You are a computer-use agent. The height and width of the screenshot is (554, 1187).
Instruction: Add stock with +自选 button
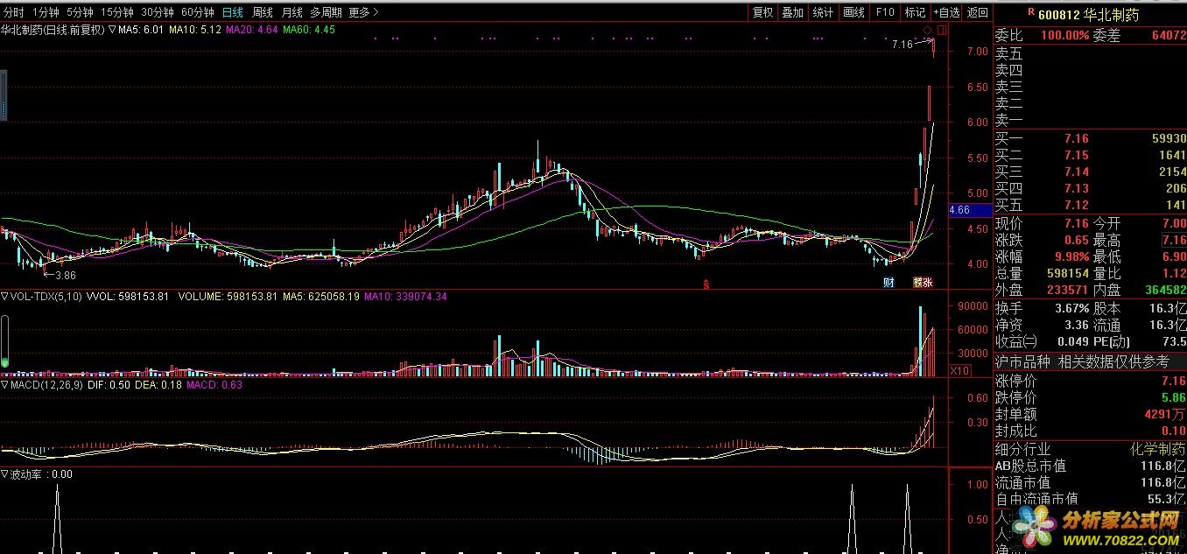point(946,12)
